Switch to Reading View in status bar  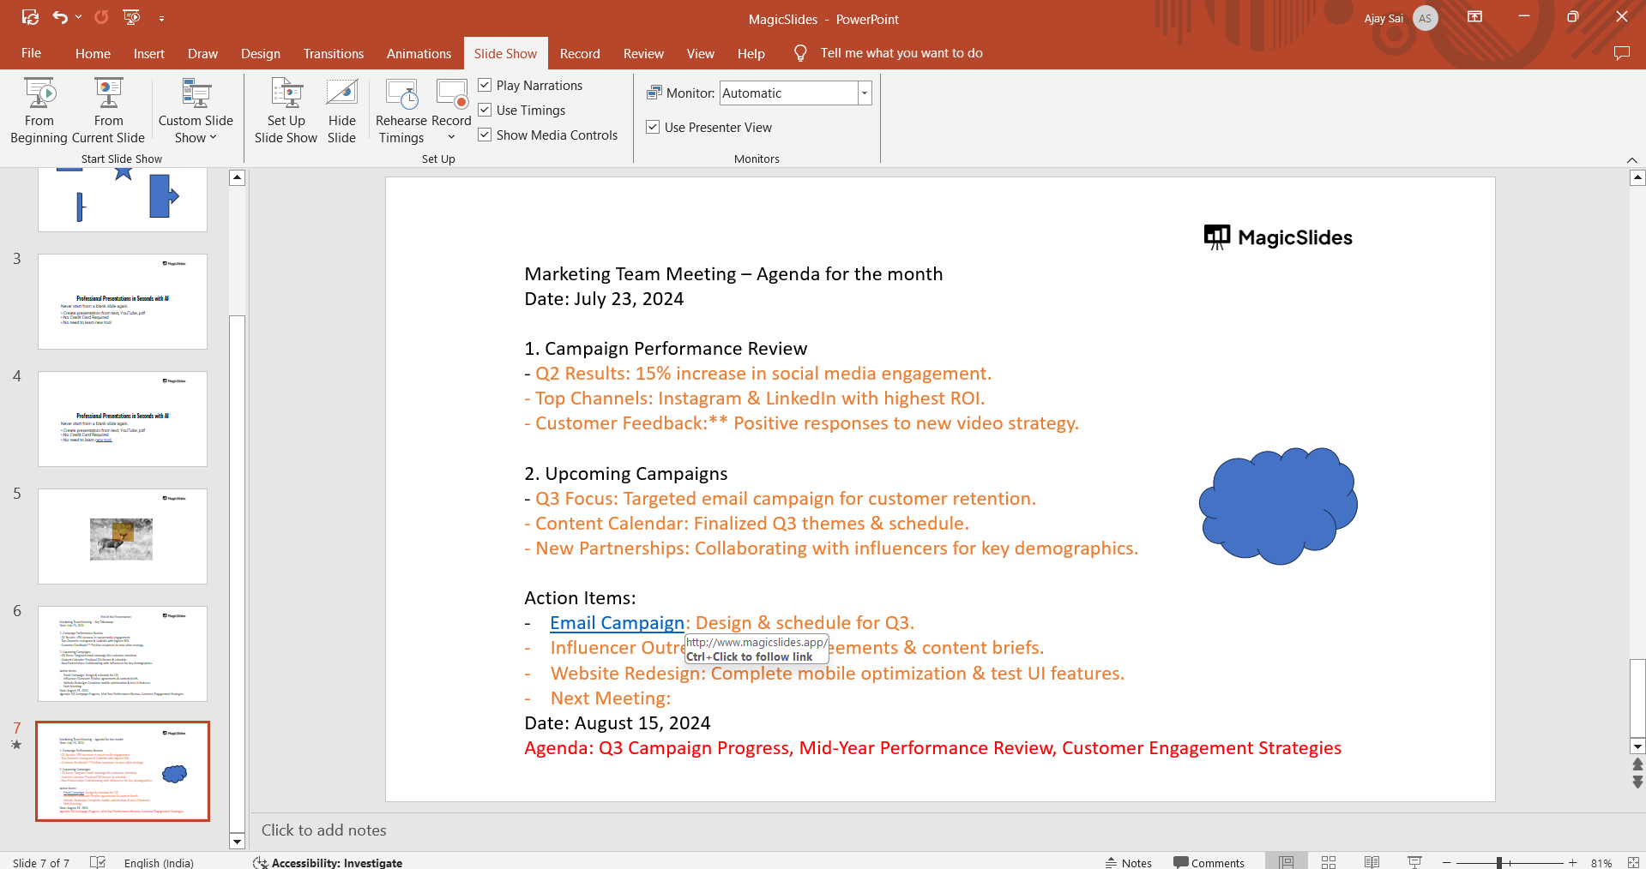[x=1372, y=862]
